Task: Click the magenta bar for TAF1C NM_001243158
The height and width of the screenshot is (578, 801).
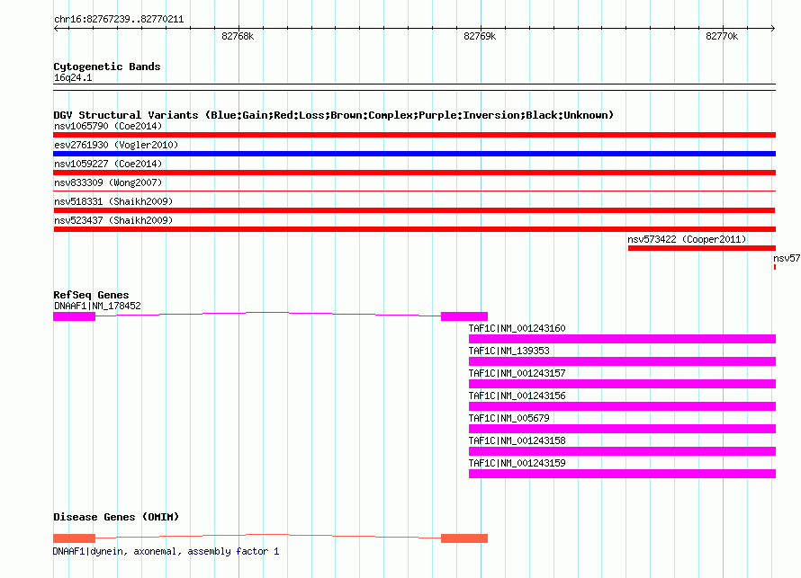Action: tap(622, 451)
